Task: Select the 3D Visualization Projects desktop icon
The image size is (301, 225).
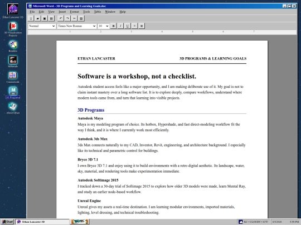Action: point(13,29)
